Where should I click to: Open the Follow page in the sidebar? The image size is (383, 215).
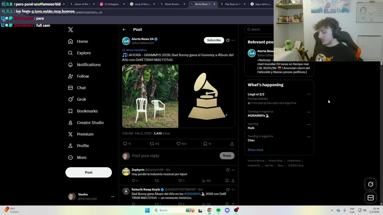(78, 76)
